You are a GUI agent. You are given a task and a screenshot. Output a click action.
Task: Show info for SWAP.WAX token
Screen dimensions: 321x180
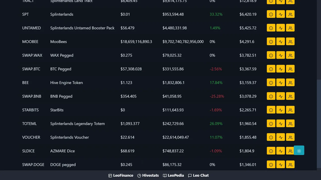tap(271, 55)
